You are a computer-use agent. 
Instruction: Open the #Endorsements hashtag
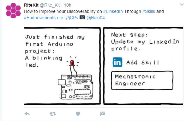coord(40,18)
